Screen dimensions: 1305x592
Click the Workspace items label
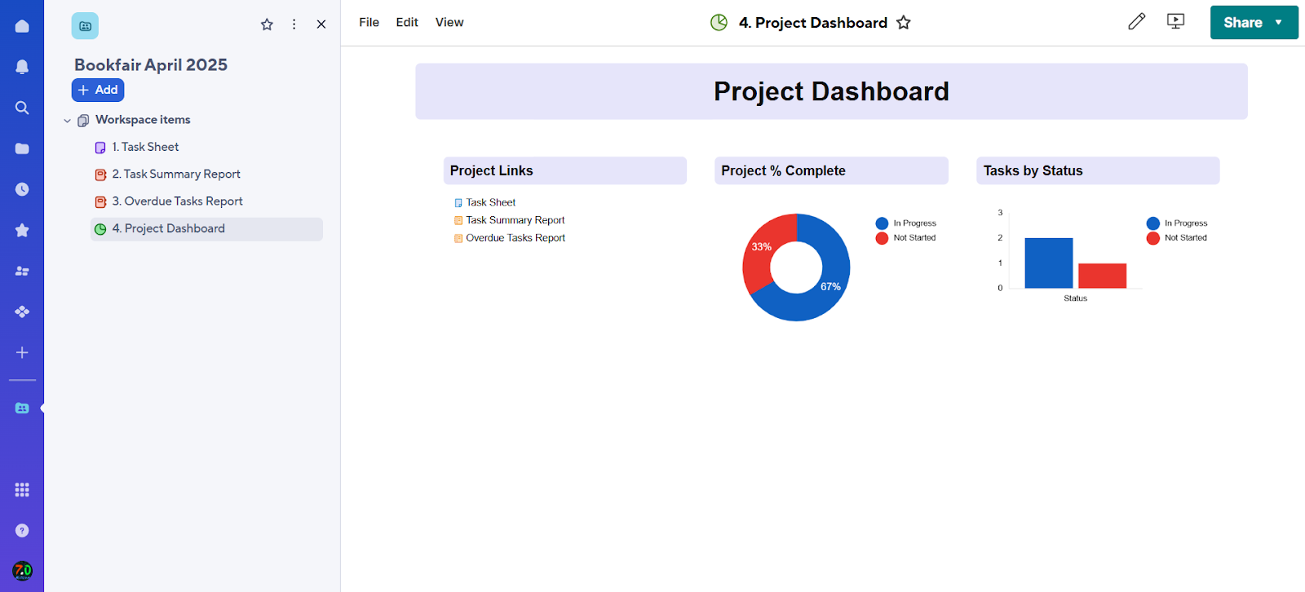143,120
